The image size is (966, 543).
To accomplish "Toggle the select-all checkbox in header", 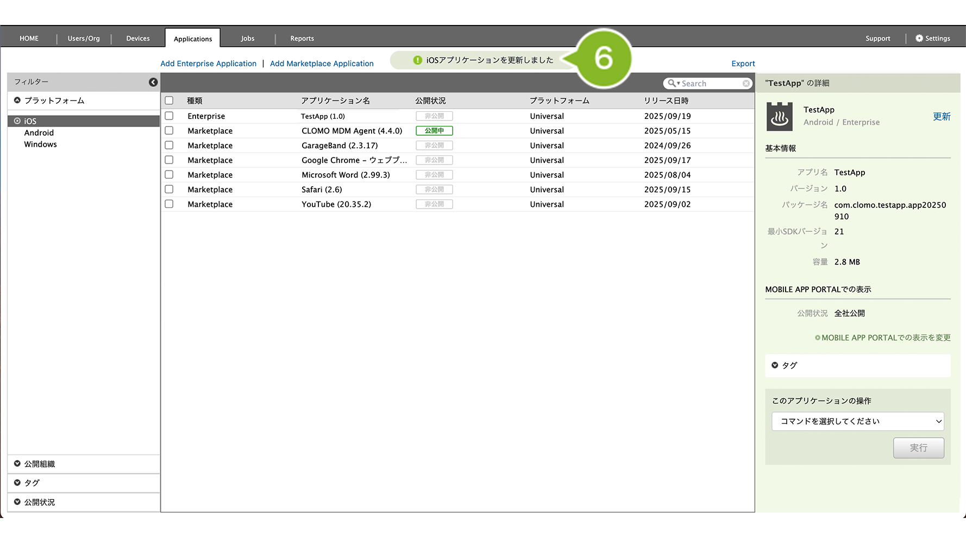I will coord(169,100).
